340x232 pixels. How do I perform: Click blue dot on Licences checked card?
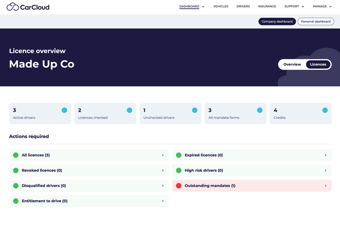(129, 110)
